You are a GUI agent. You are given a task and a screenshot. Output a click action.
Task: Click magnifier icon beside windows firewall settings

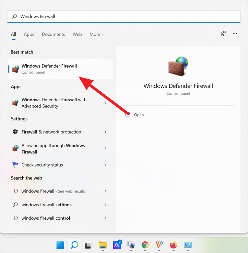tap(15, 205)
